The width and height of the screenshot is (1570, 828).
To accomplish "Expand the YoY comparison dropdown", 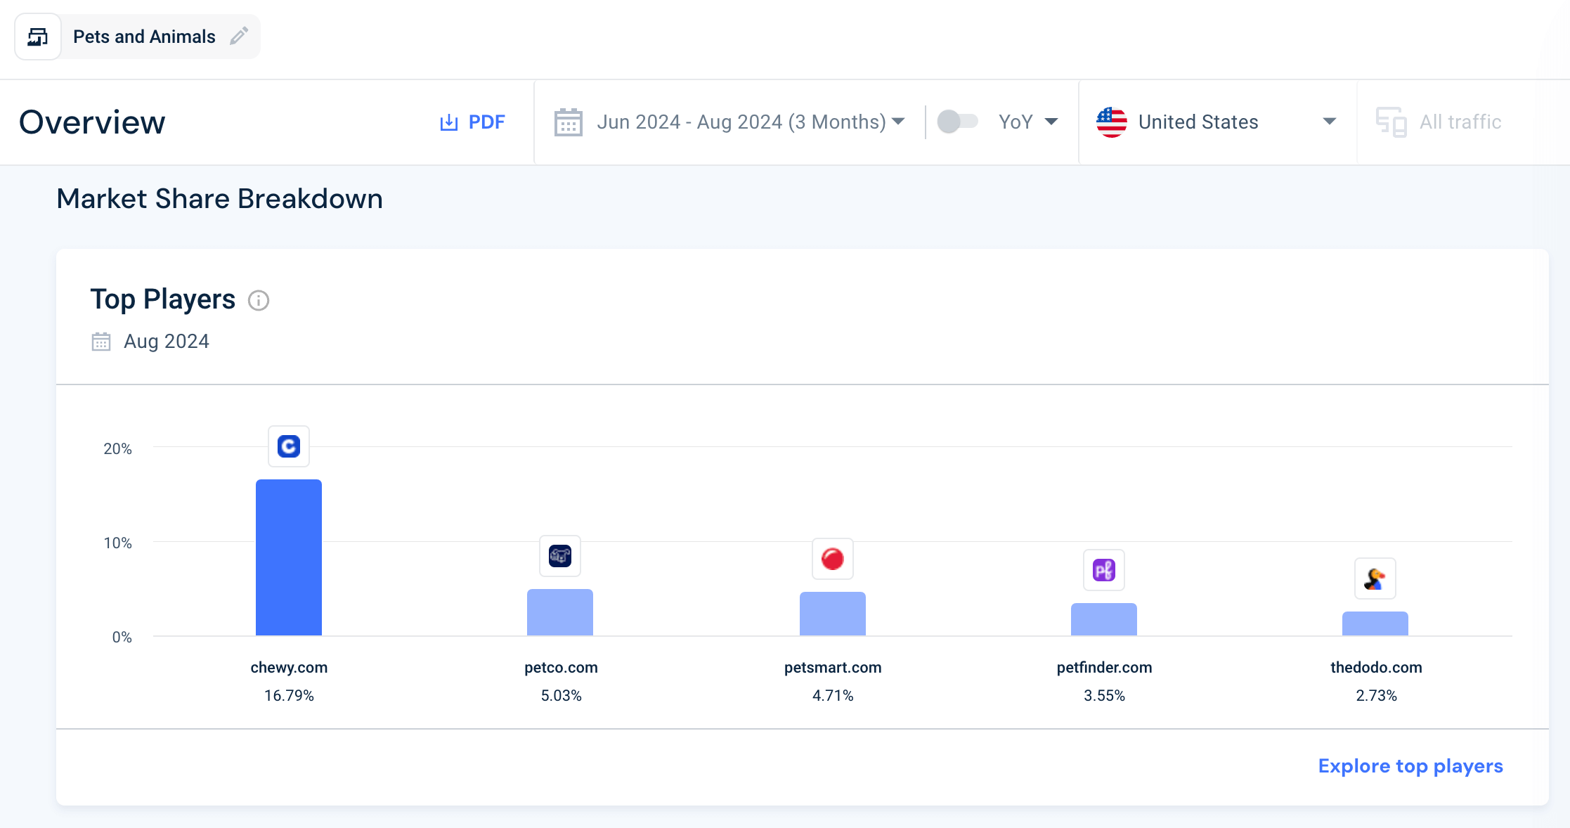I will click(x=1052, y=121).
